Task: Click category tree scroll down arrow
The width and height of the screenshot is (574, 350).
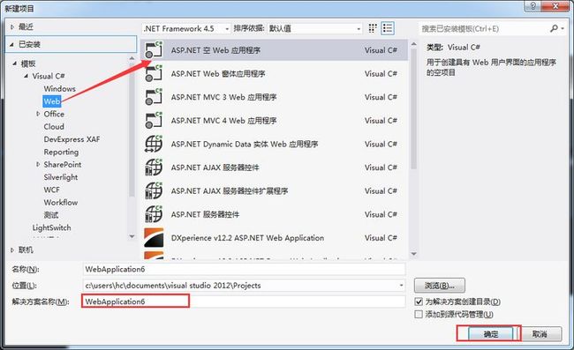Action: point(132,236)
